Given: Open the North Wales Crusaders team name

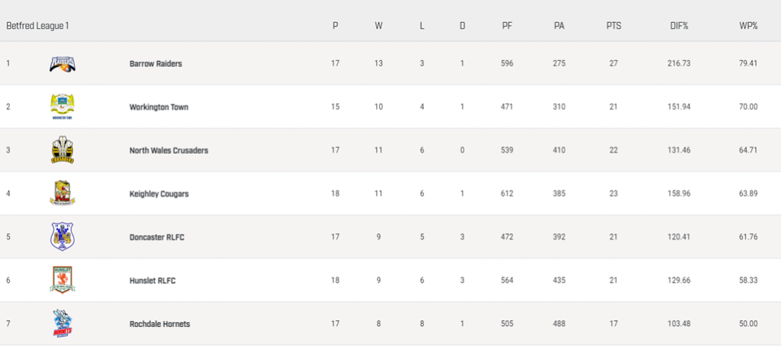Looking at the screenshot, I should click(x=169, y=150).
